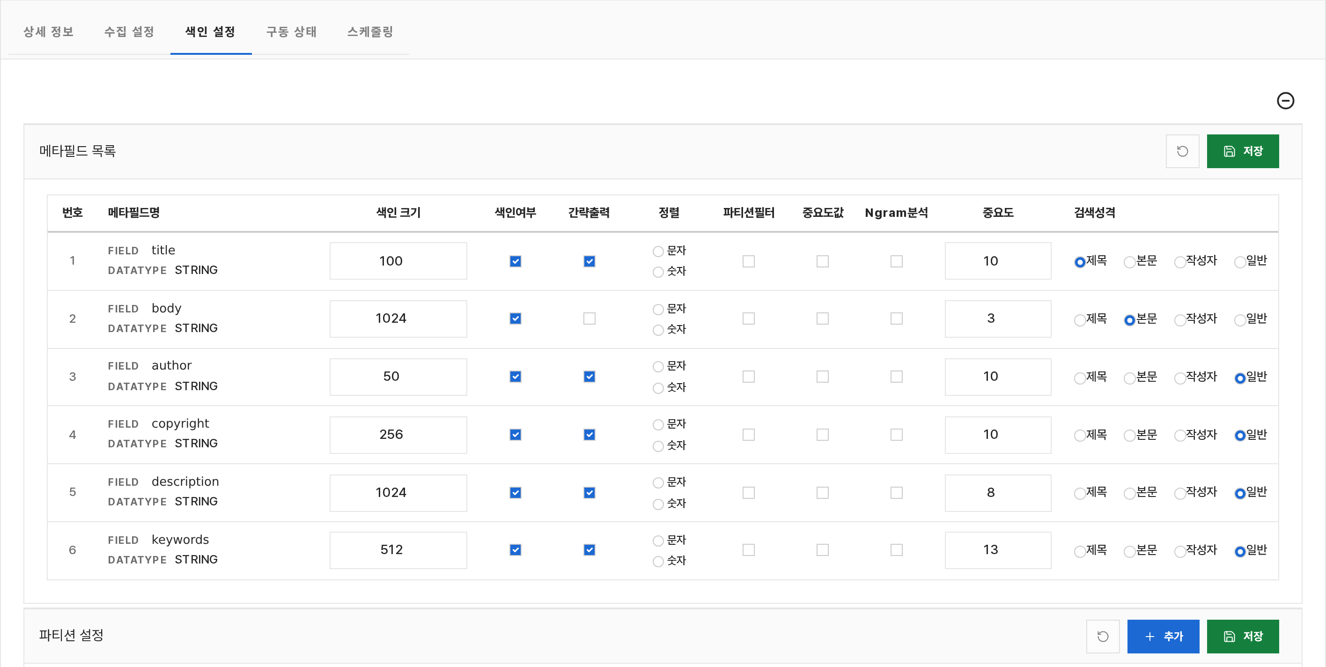Click the 메타필드 목록 section title
The height and width of the screenshot is (667, 1326).
[78, 151]
